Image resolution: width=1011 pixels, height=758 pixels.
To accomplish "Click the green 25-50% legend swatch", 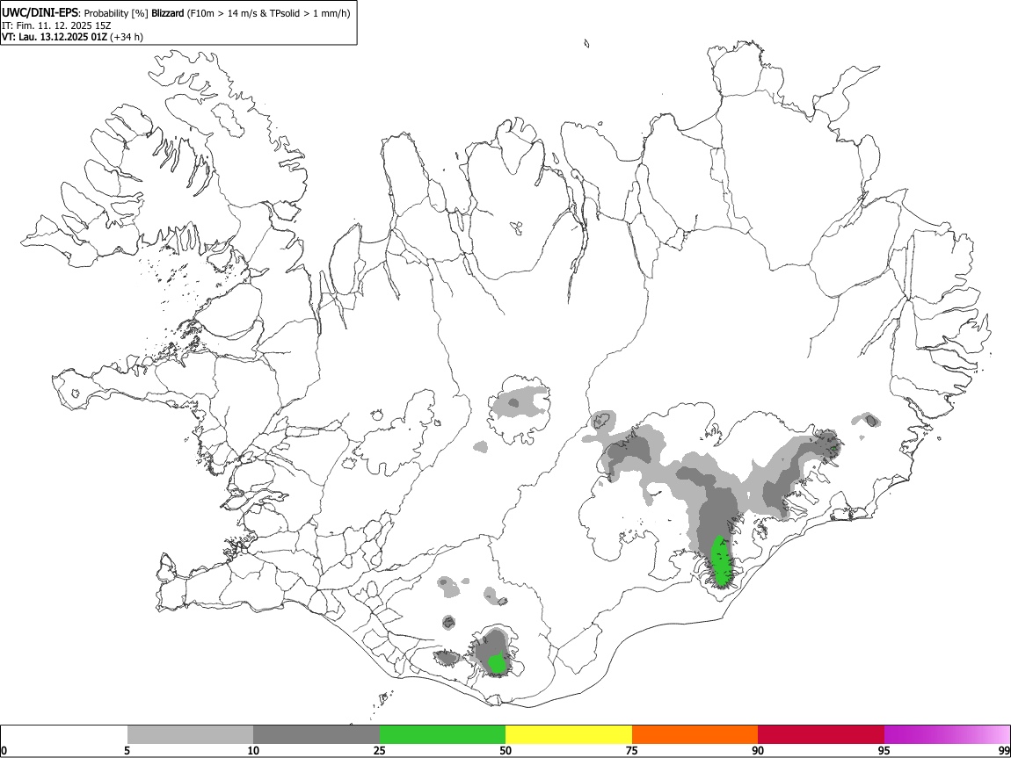I will coord(442,735).
